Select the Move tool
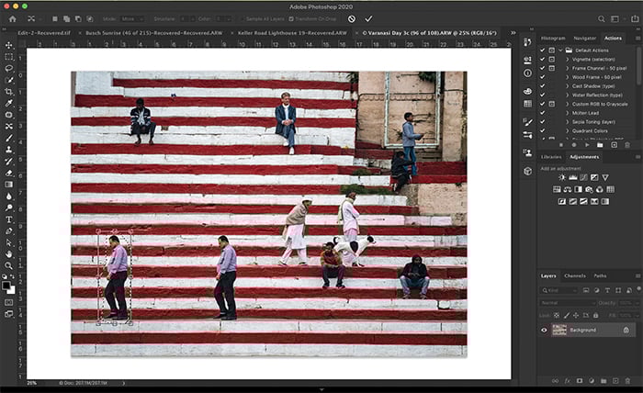The image size is (643, 393). (x=8, y=45)
